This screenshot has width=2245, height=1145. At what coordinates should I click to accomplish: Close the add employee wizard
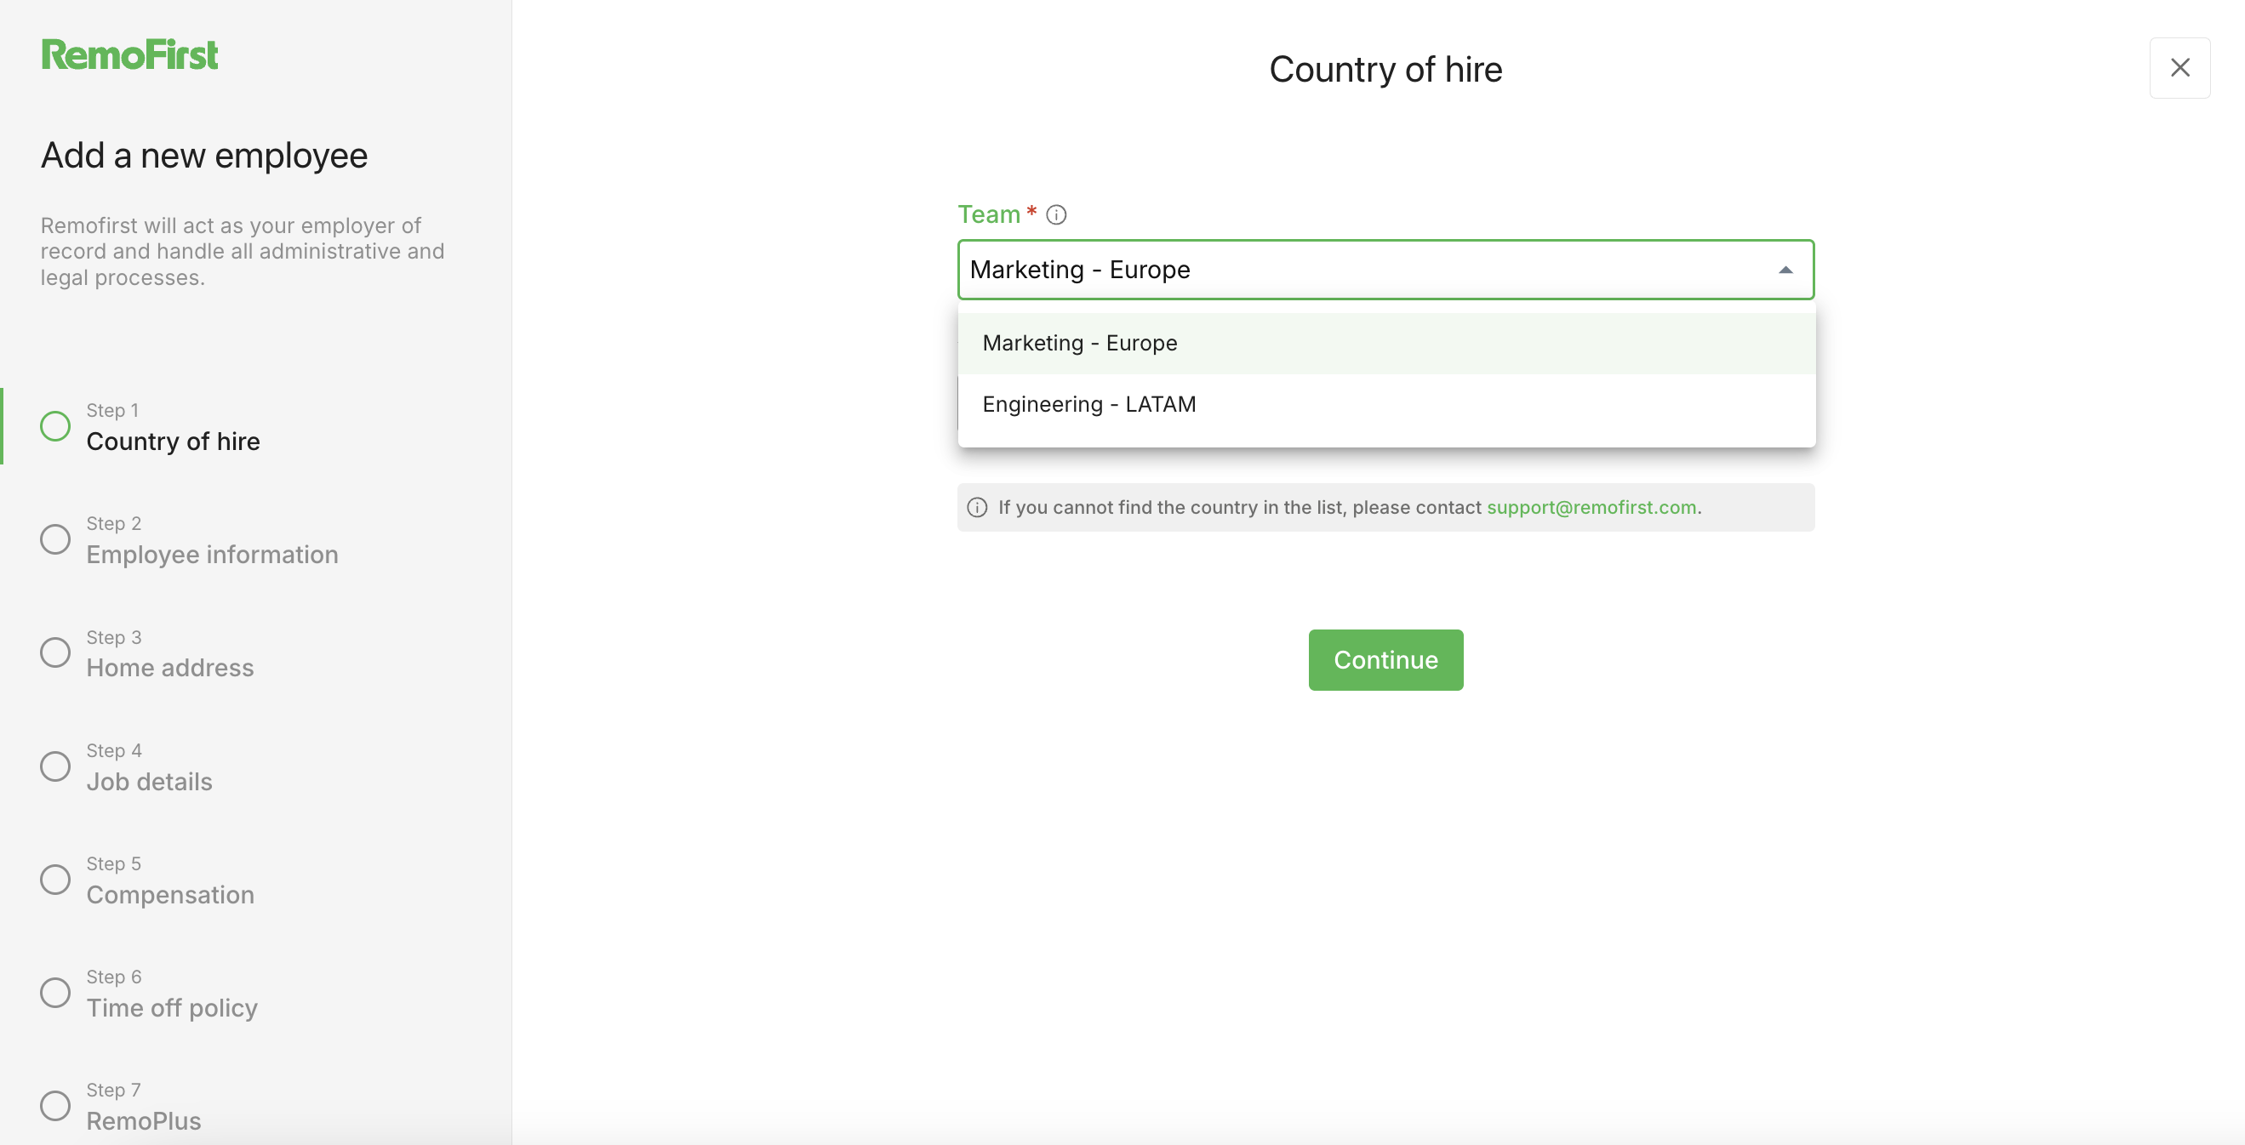(x=2179, y=67)
